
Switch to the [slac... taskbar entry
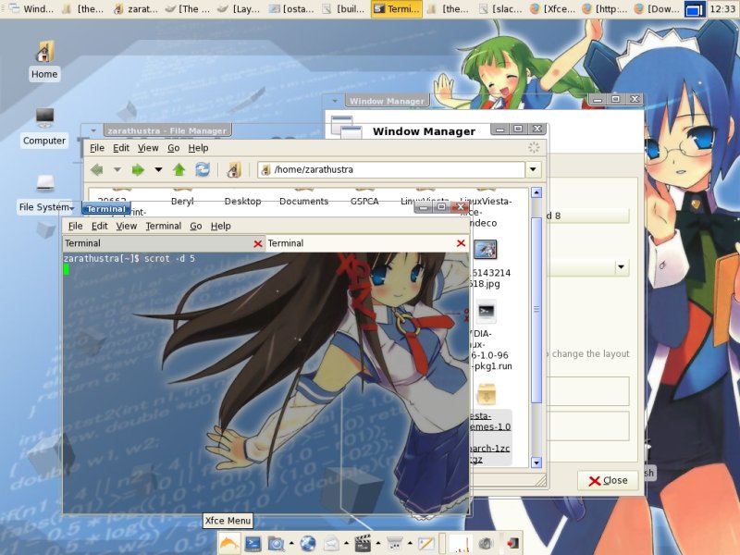coord(500,8)
